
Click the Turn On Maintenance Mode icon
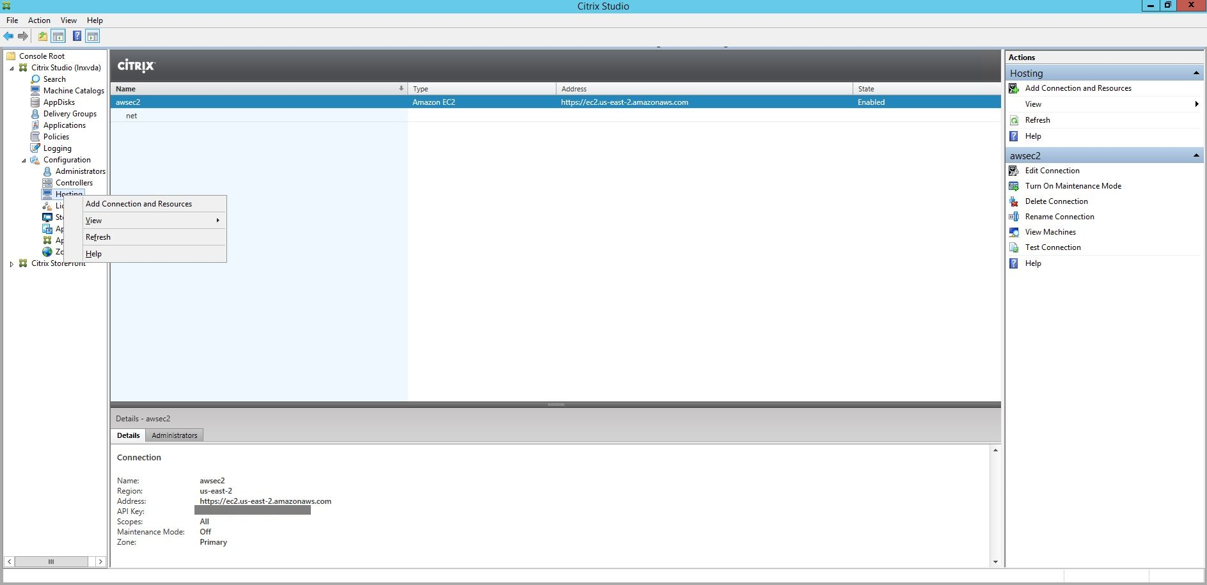1014,186
